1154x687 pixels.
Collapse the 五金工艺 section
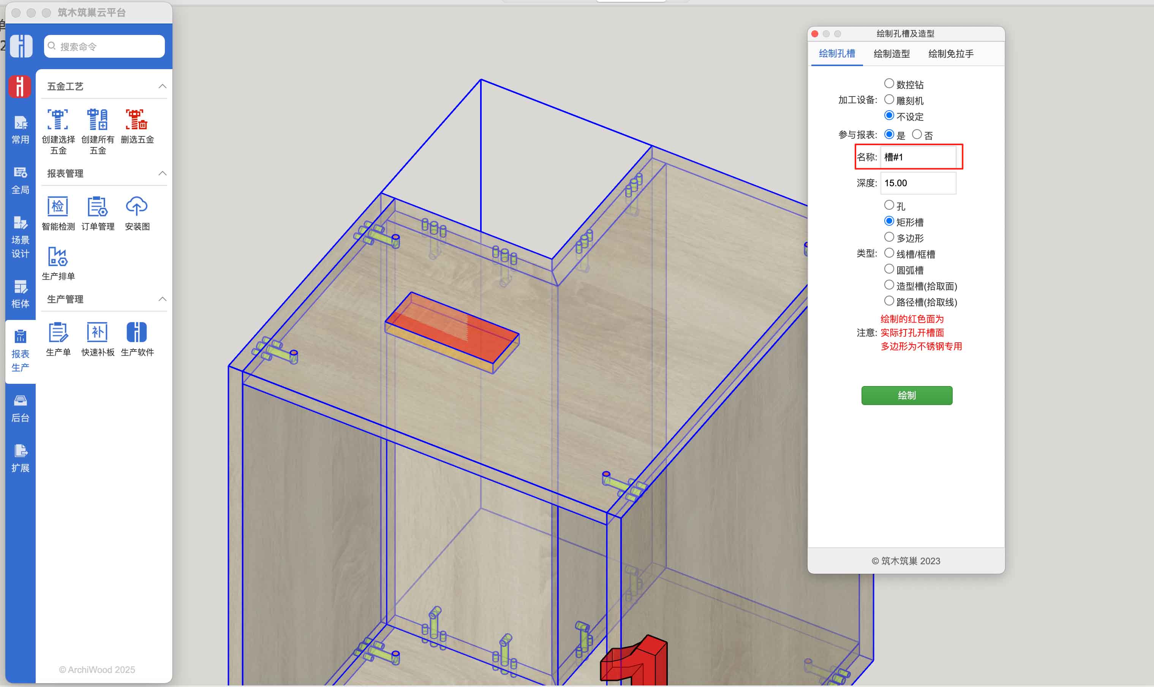163,87
